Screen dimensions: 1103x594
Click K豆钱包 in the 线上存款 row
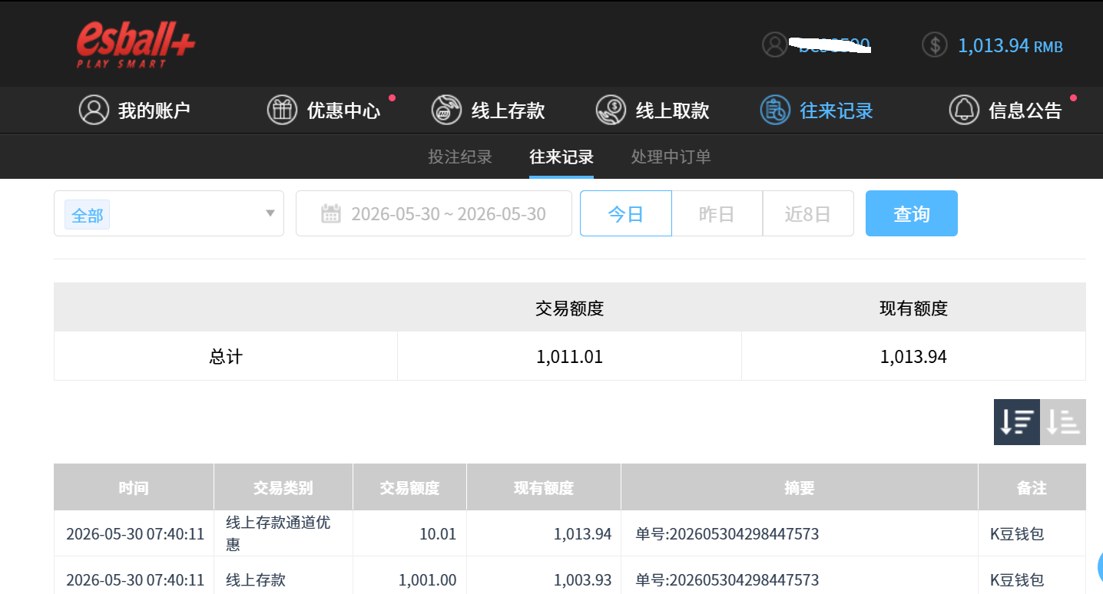1017,579
